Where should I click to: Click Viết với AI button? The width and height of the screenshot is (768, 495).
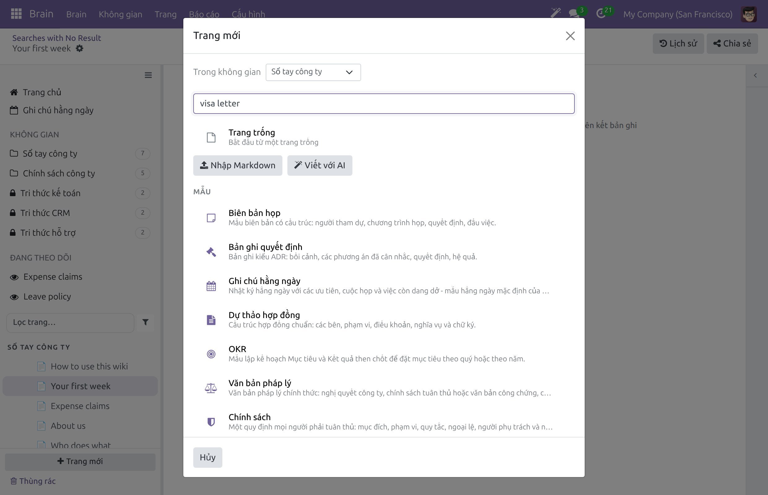pos(320,166)
